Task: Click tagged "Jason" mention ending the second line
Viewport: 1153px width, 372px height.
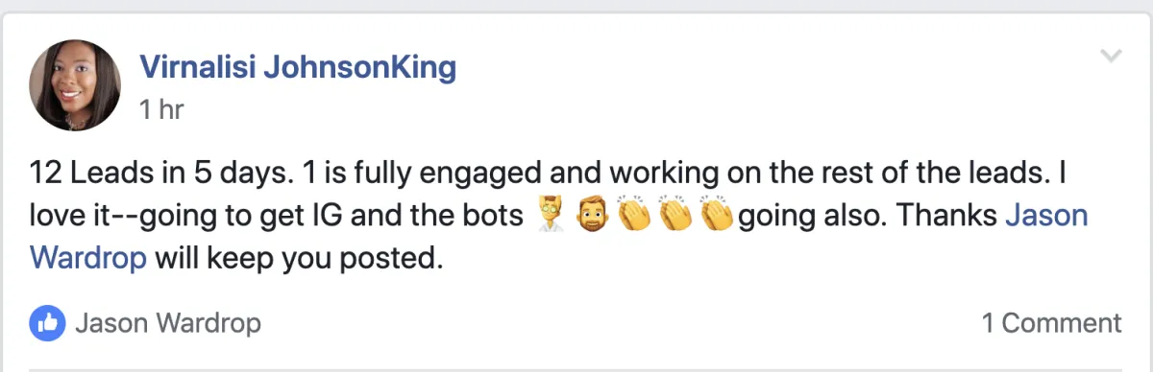Action: point(1046,217)
